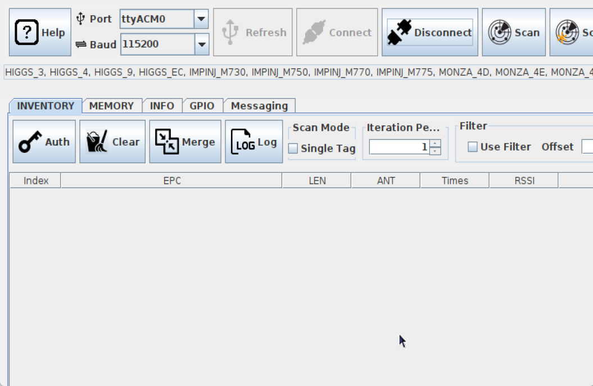The height and width of the screenshot is (386, 593).
Task: Start a tag Scan with radar icon
Action: (x=514, y=32)
